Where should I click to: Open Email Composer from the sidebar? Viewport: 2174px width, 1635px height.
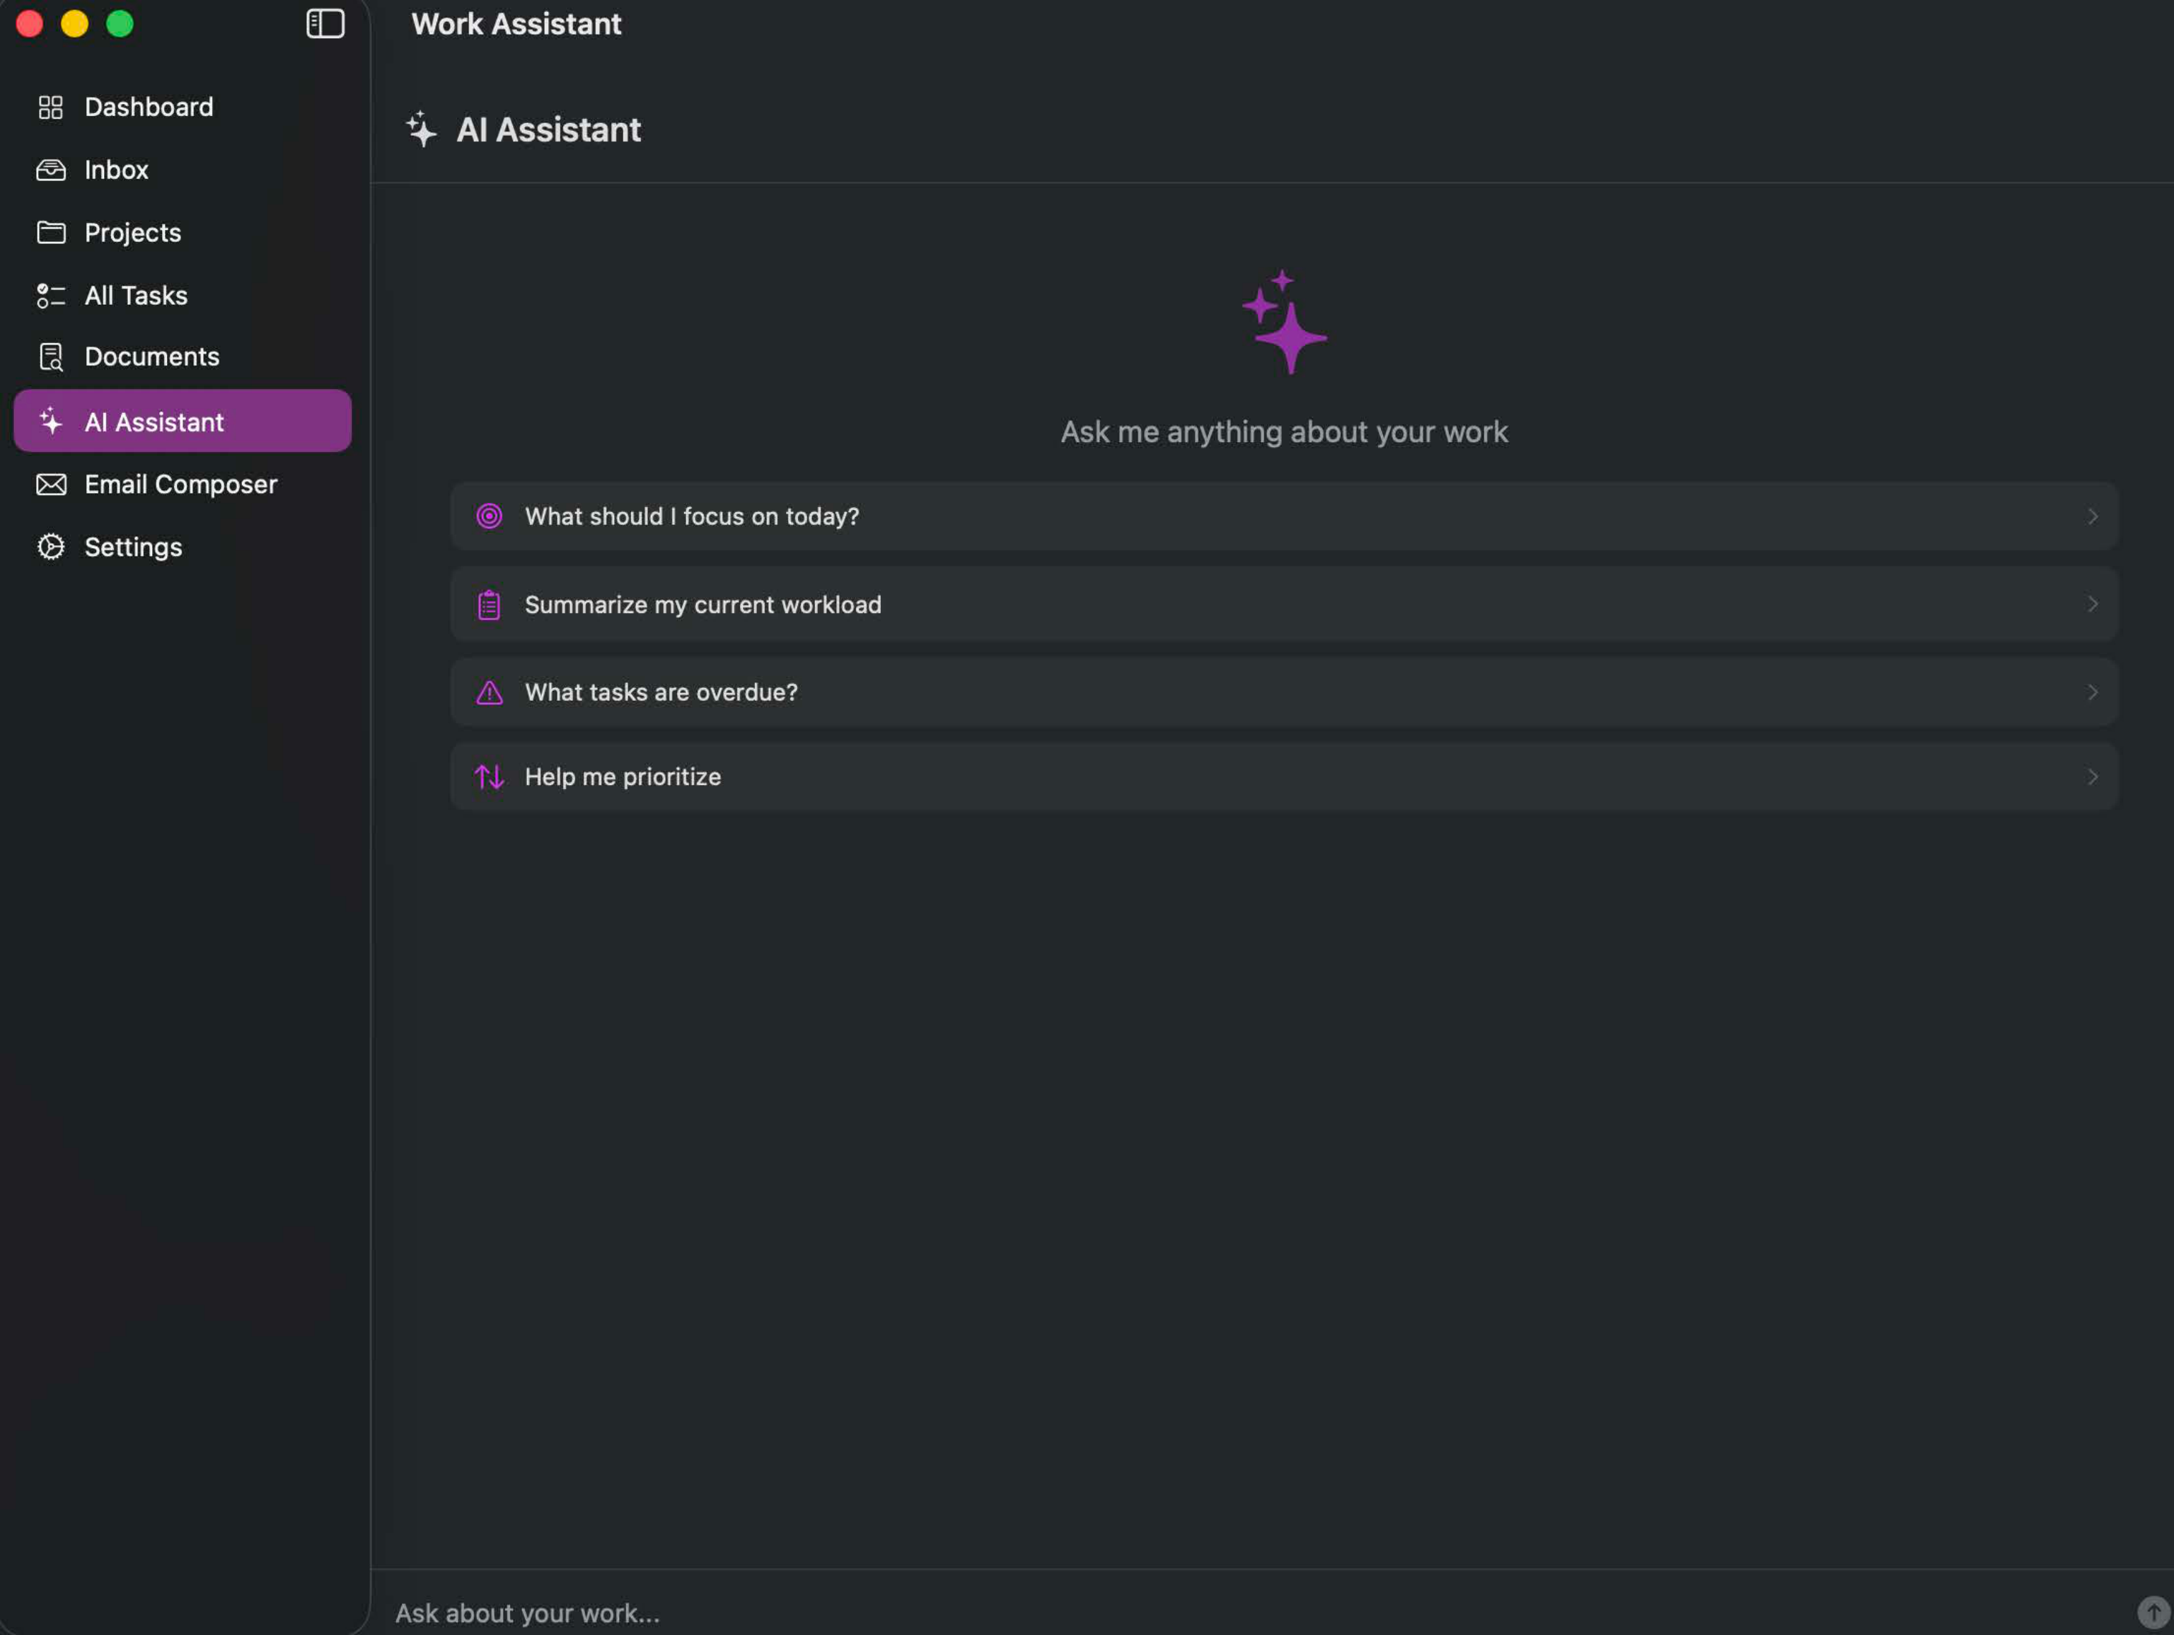tap(180, 484)
